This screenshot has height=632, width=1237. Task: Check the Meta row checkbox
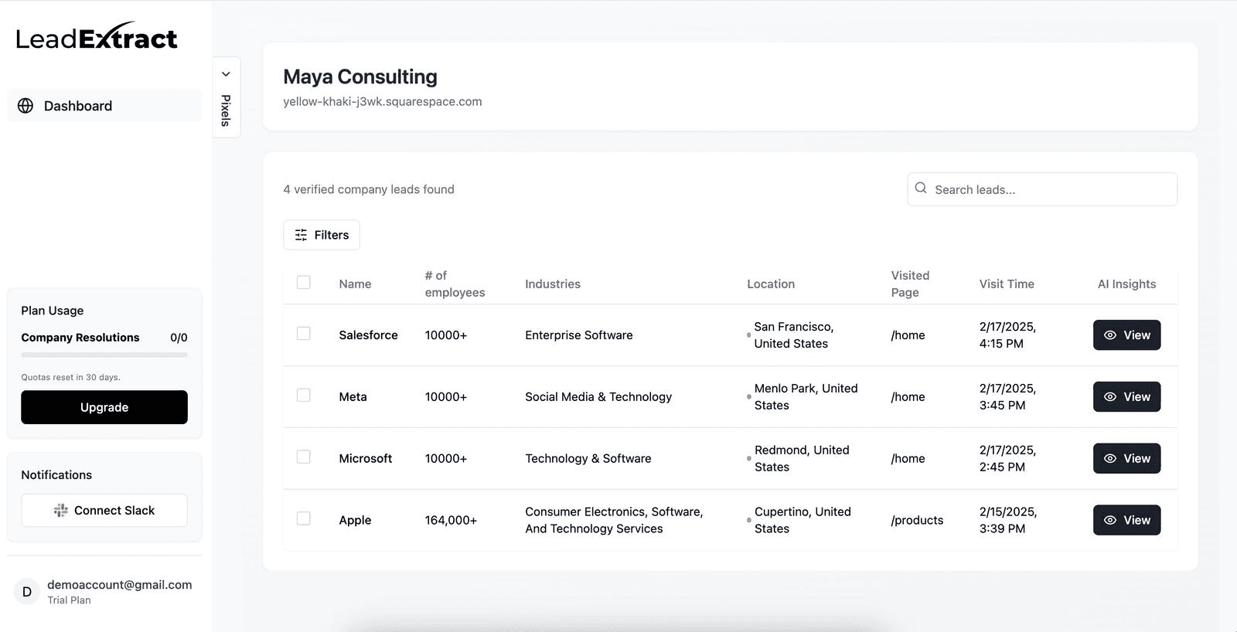tap(304, 395)
